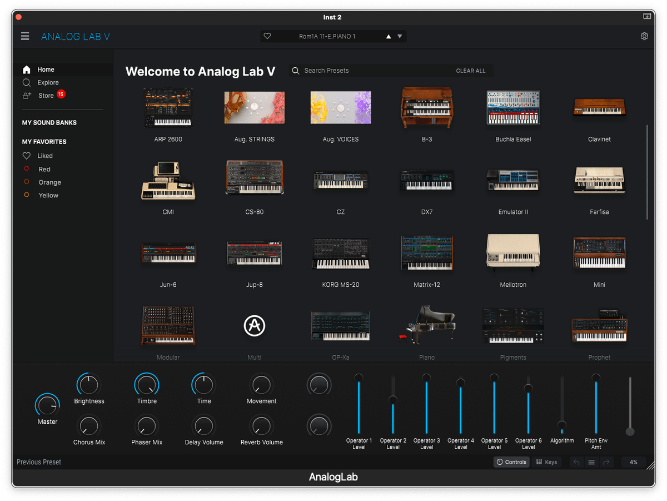This screenshot has width=667, height=501.
Task: Undo using the left arrow icon
Action: pyautogui.click(x=576, y=462)
